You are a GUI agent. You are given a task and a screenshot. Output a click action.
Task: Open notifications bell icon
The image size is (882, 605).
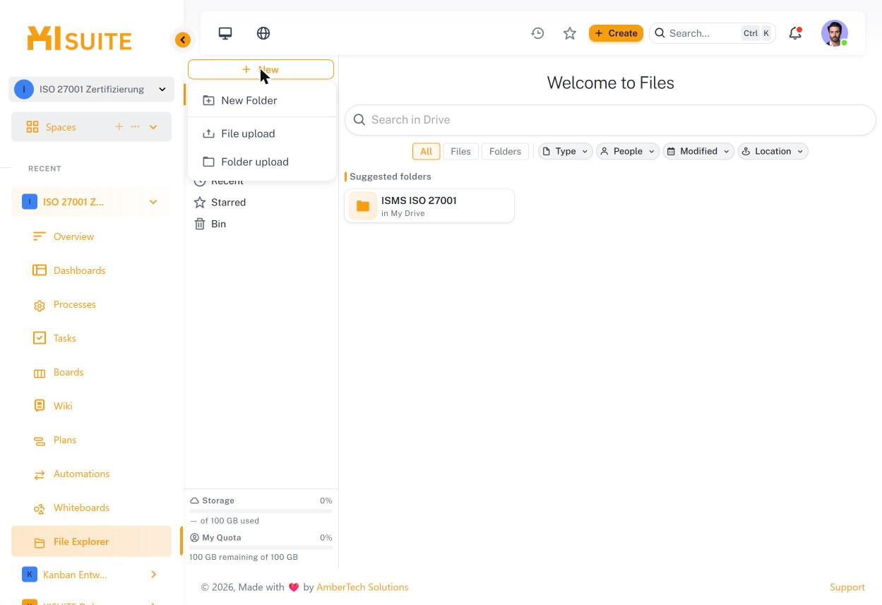click(795, 33)
